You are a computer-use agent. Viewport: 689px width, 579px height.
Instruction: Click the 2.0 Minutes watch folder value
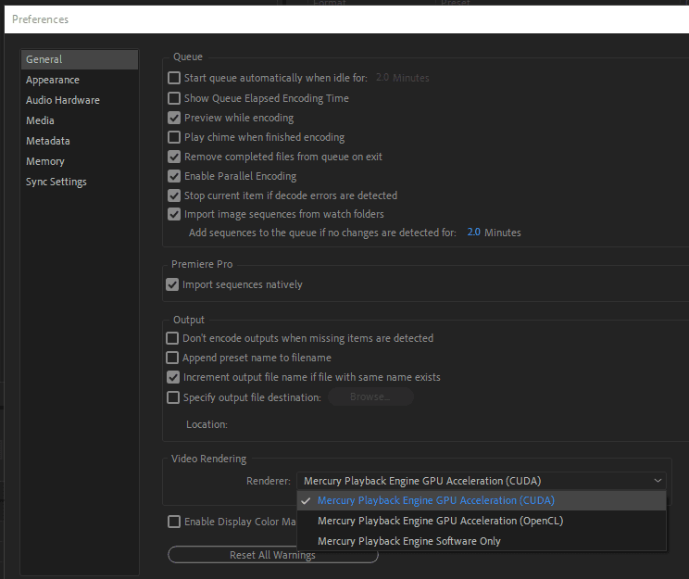(473, 233)
